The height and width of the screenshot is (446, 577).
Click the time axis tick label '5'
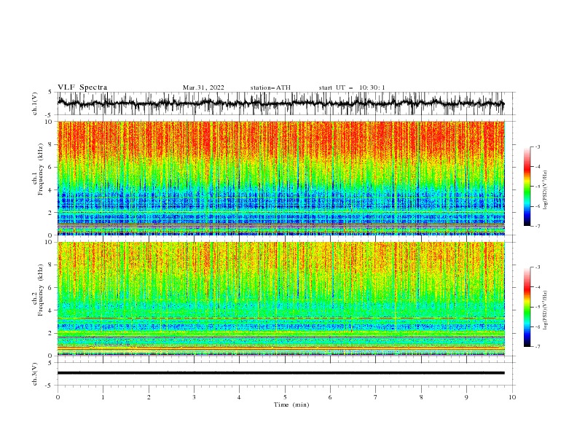[285, 397]
